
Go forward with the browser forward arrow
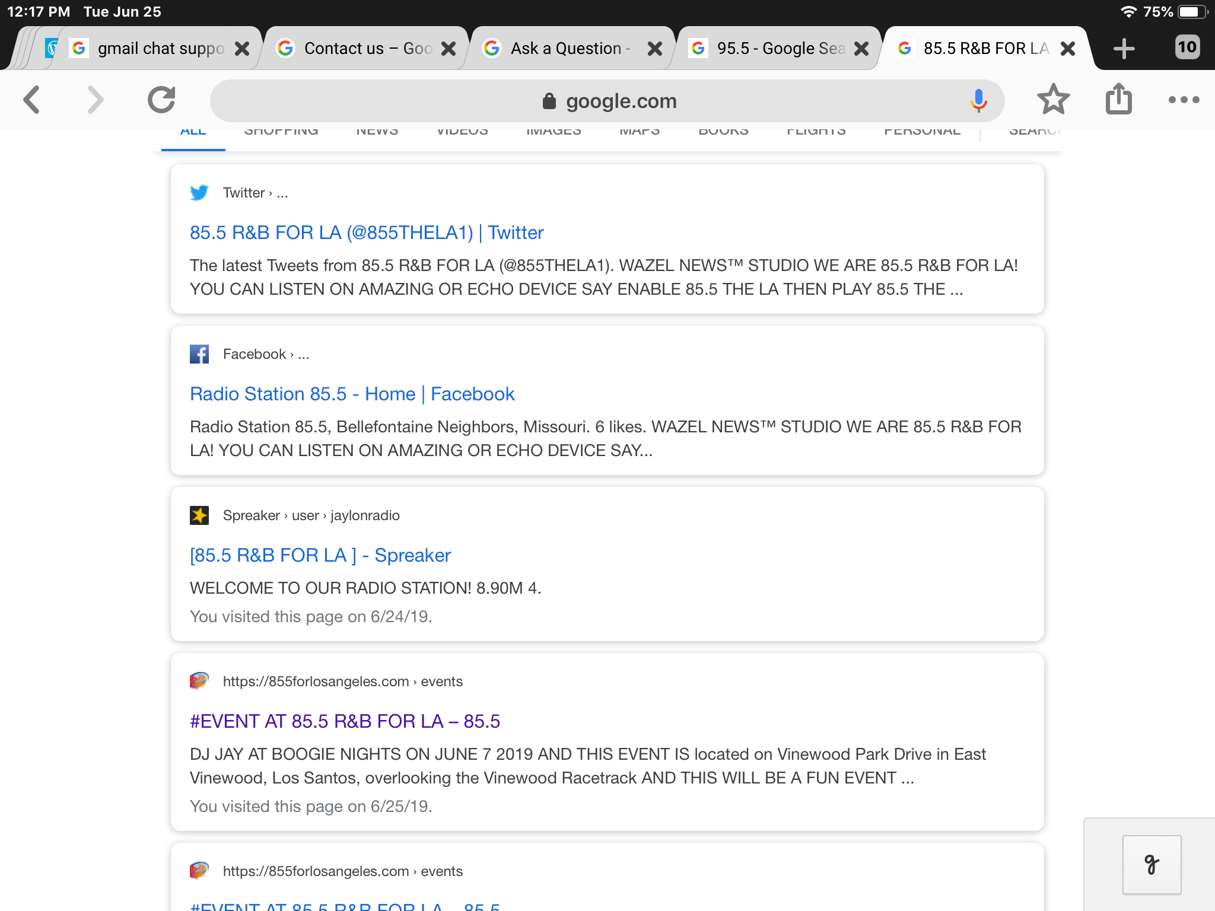pyautogui.click(x=95, y=100)
